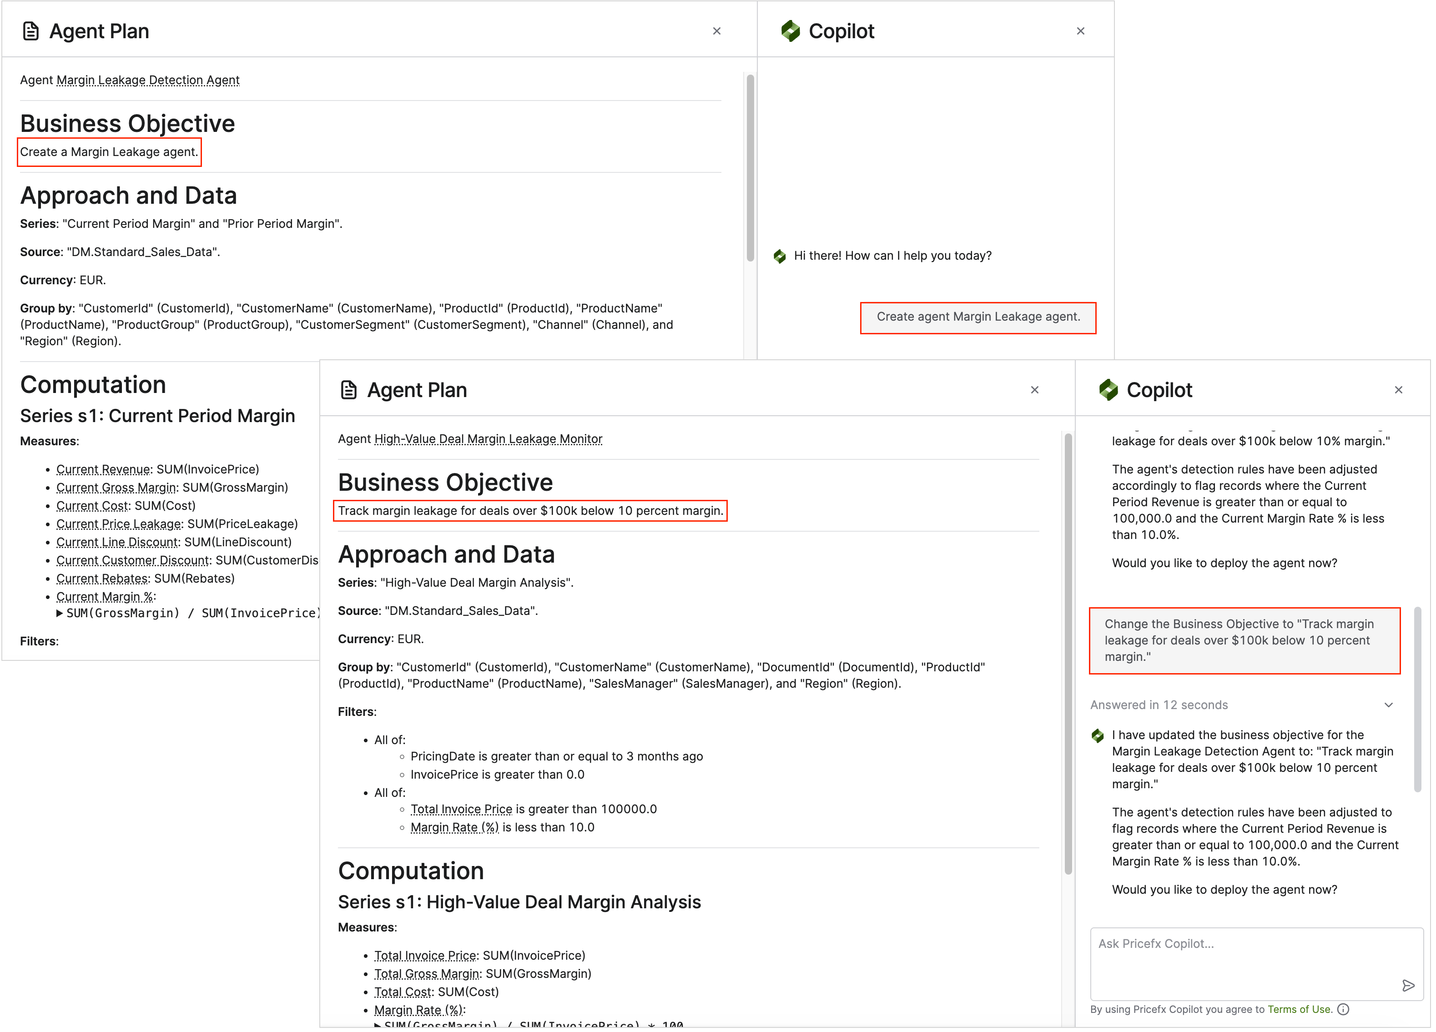Click the 'Create agent Margin Leakage agent.' chat message
Screen dimensions: 1436x1032
pos(978,317)
